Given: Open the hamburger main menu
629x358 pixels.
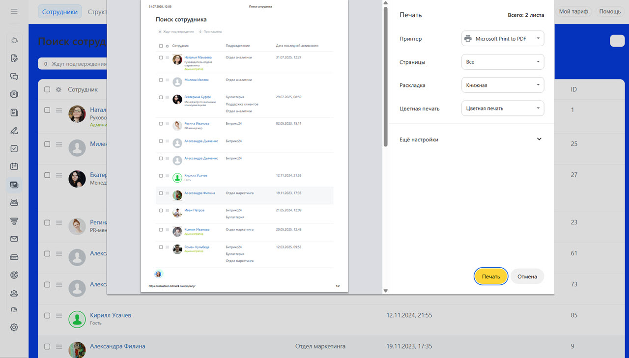Looking at the screenshot, I should coord(14,11).
